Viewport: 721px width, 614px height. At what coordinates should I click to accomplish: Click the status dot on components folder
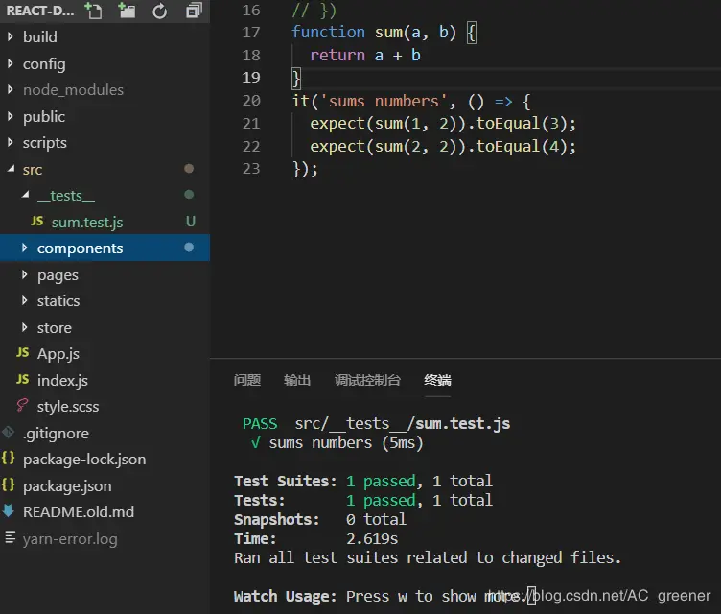point(189,248)
